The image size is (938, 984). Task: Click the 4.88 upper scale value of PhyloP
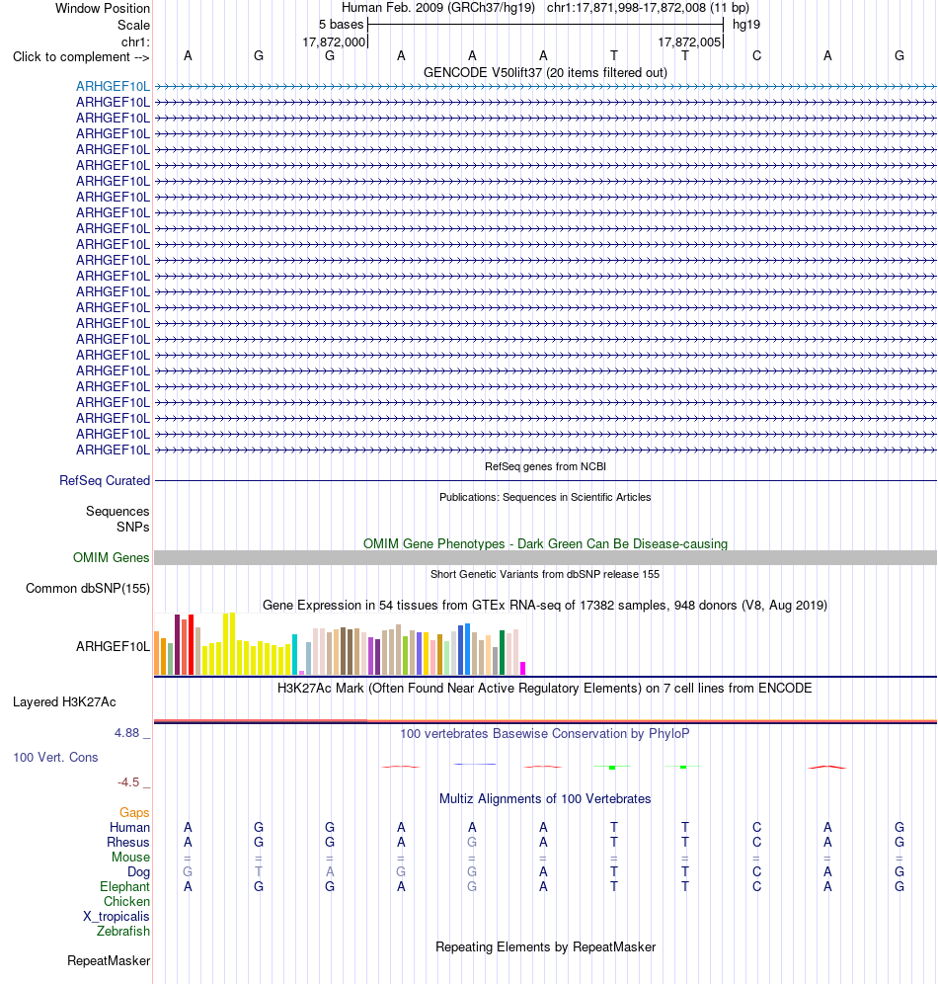[126, 733]
